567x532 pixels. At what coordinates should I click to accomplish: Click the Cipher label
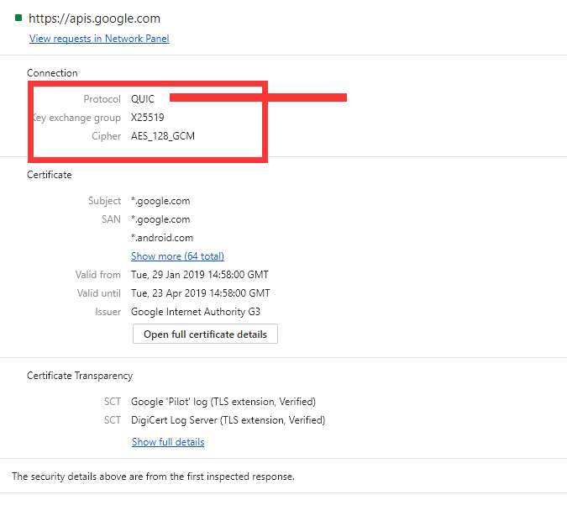point(107,136)
